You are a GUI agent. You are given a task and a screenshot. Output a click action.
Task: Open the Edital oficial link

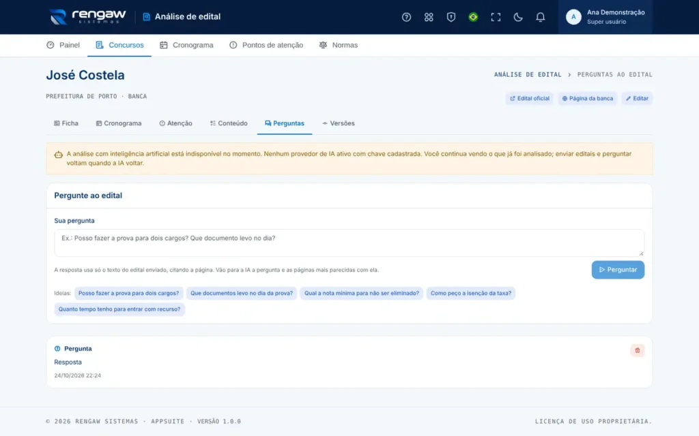click(530, 98)
